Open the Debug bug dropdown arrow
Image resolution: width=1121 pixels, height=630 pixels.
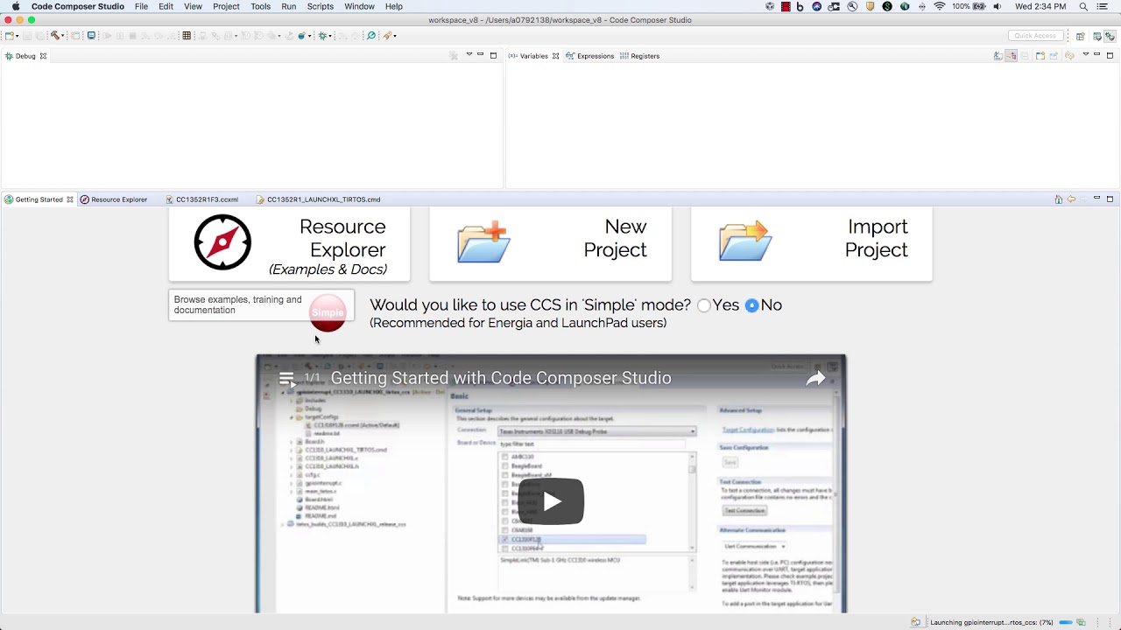point(331,36)
